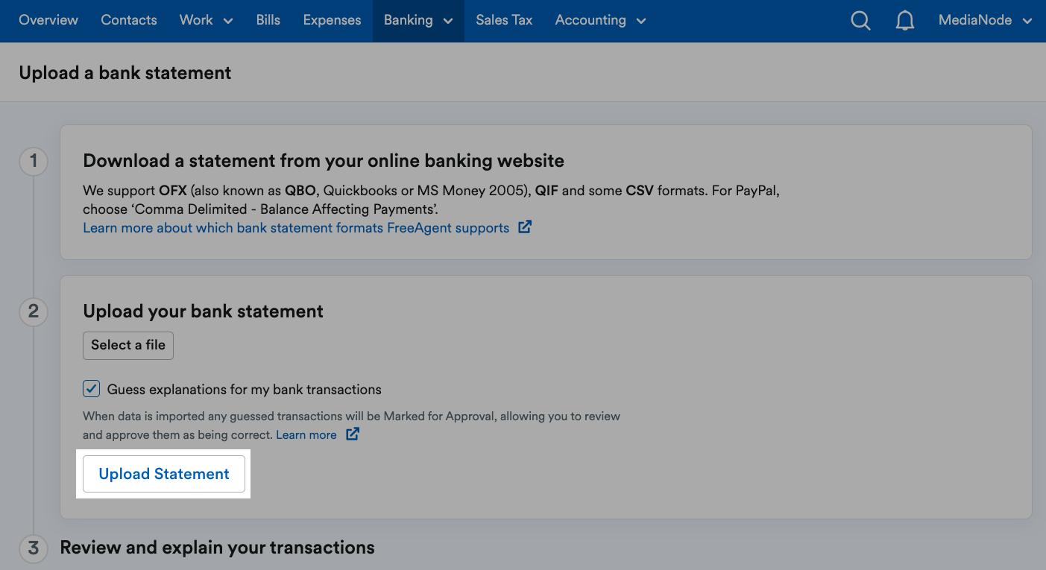1046x570 pixels.
Task: Open the Expenses section
Action: pyautogui.click(x=332, y=20)
